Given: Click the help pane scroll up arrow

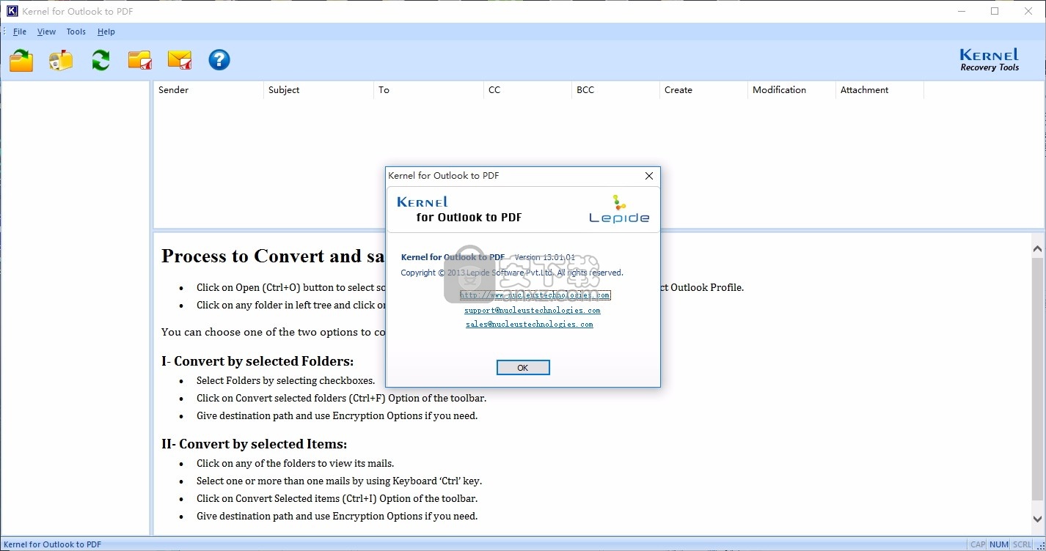Looking at the screenshot, I should 1037,249.
